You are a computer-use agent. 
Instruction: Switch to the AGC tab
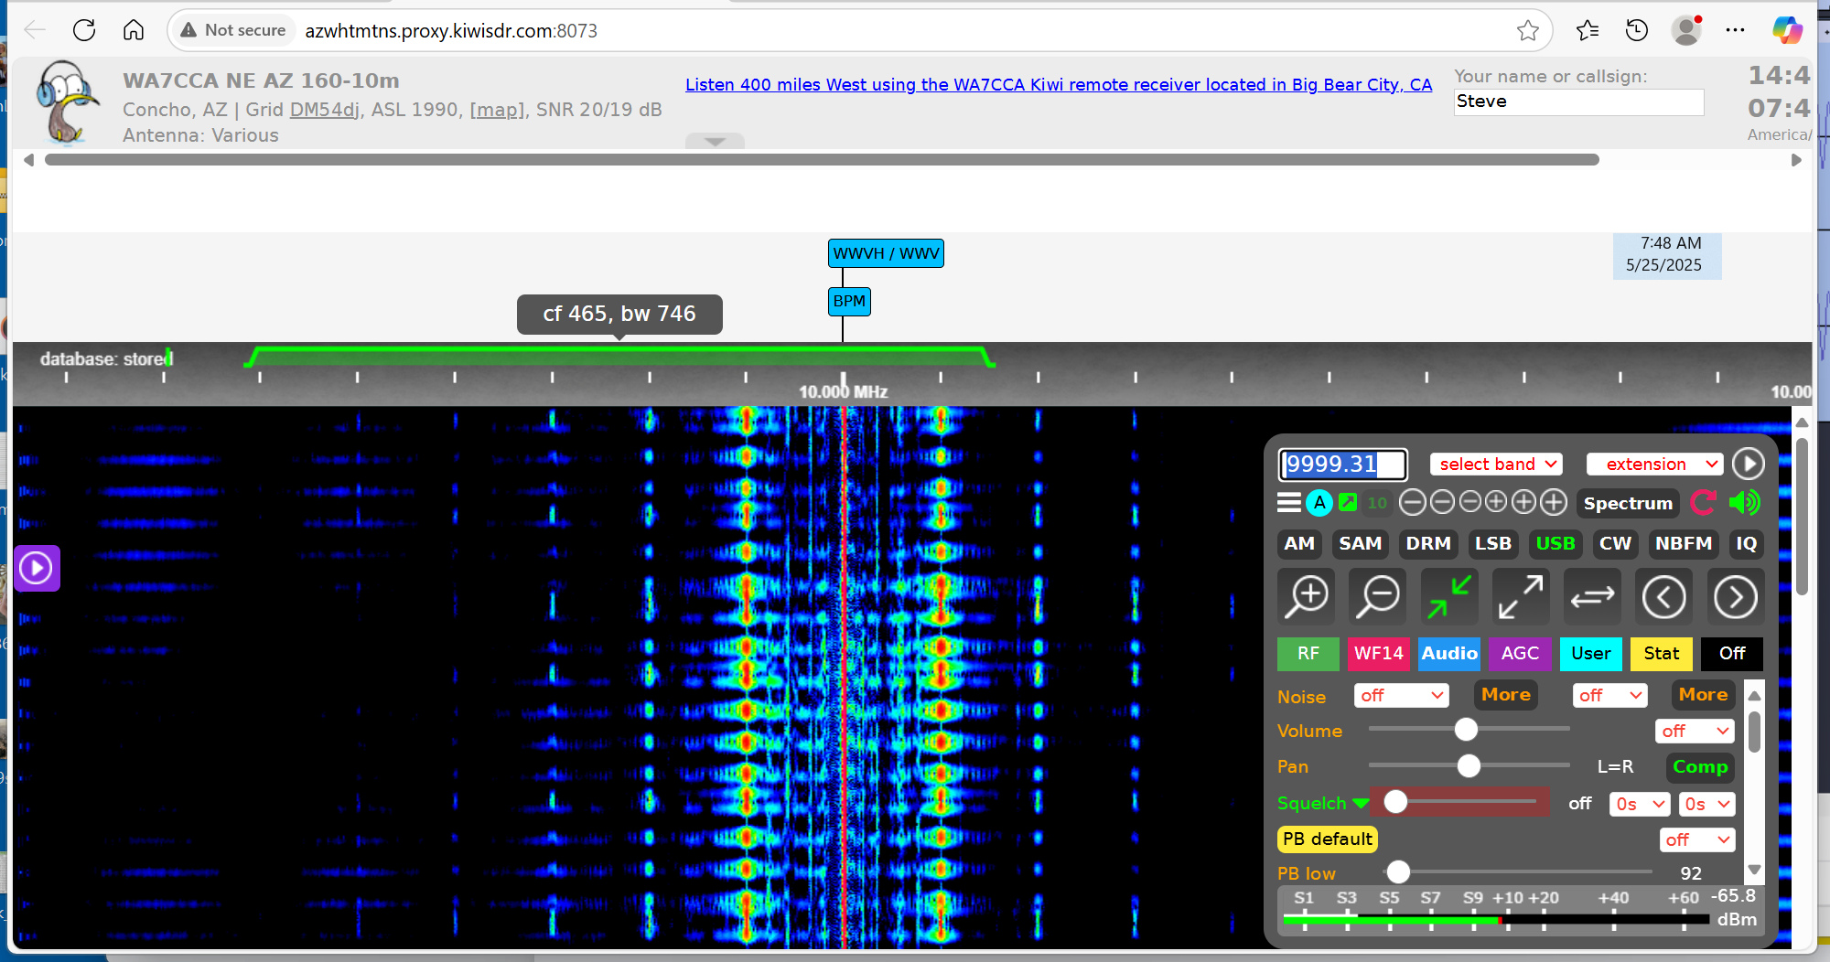click(x=1520, y=653)
